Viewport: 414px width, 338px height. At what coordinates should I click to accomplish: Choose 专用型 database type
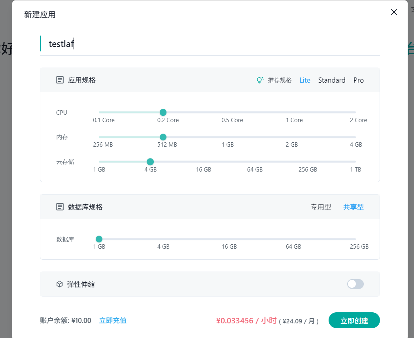click(321, 207)
